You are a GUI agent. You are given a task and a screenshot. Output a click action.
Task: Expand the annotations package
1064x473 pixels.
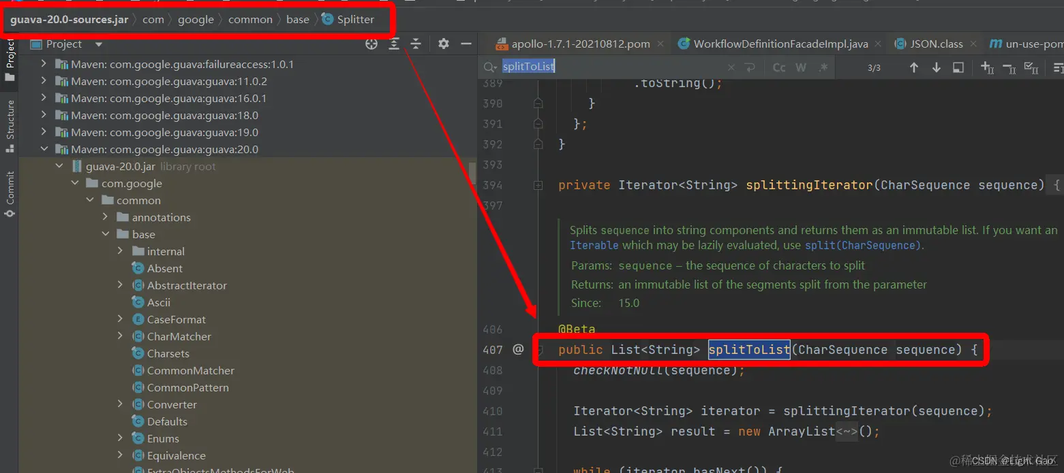click(x=105, y=217)
